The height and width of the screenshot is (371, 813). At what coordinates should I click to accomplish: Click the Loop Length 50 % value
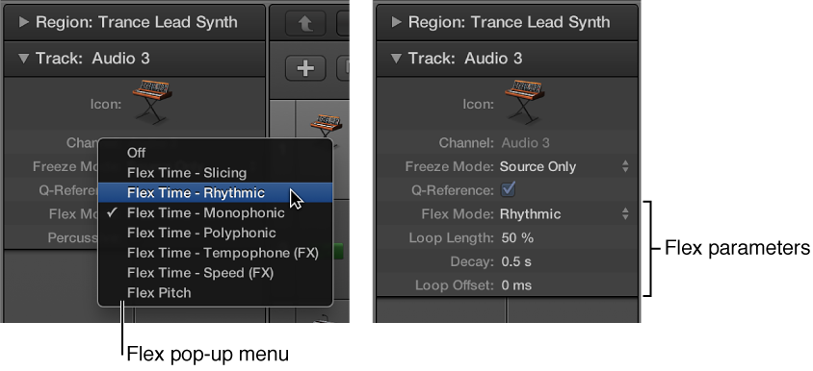[x=517, y=238]
